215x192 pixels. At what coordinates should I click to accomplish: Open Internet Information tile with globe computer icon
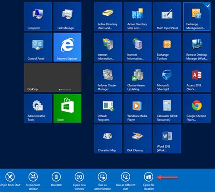(137, 47)
